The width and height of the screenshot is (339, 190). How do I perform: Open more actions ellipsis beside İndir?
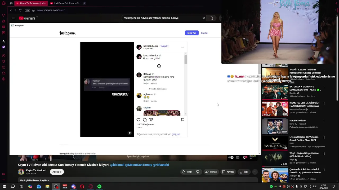[255, 172]
